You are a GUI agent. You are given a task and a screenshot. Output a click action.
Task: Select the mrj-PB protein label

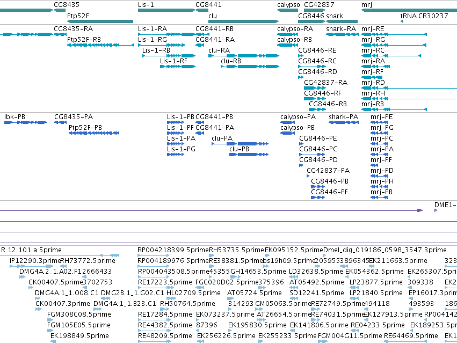[381, 192]
